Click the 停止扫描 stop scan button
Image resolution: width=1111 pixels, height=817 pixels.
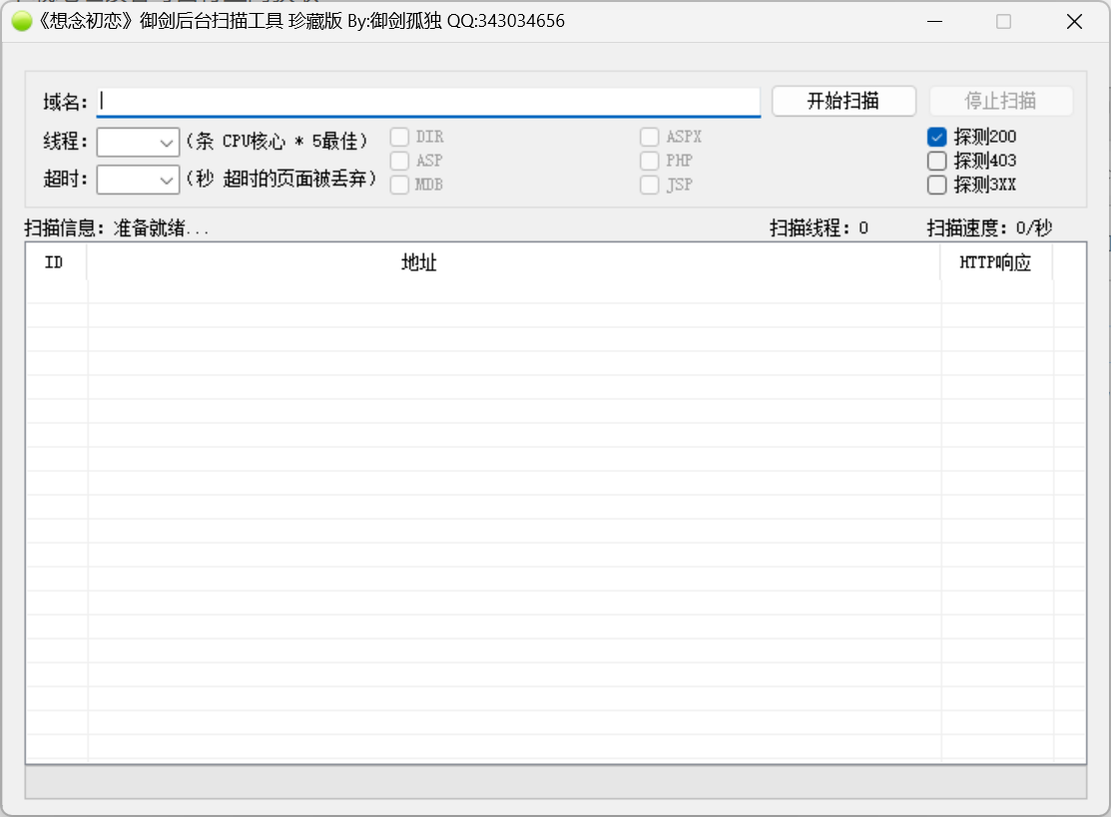point(1000,101)
